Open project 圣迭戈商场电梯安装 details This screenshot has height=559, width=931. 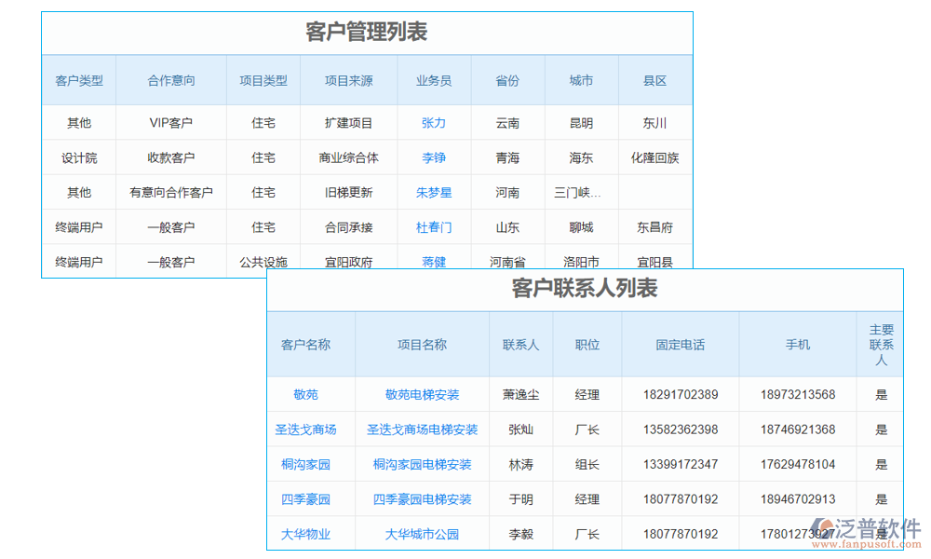click(x=422, y=429)
